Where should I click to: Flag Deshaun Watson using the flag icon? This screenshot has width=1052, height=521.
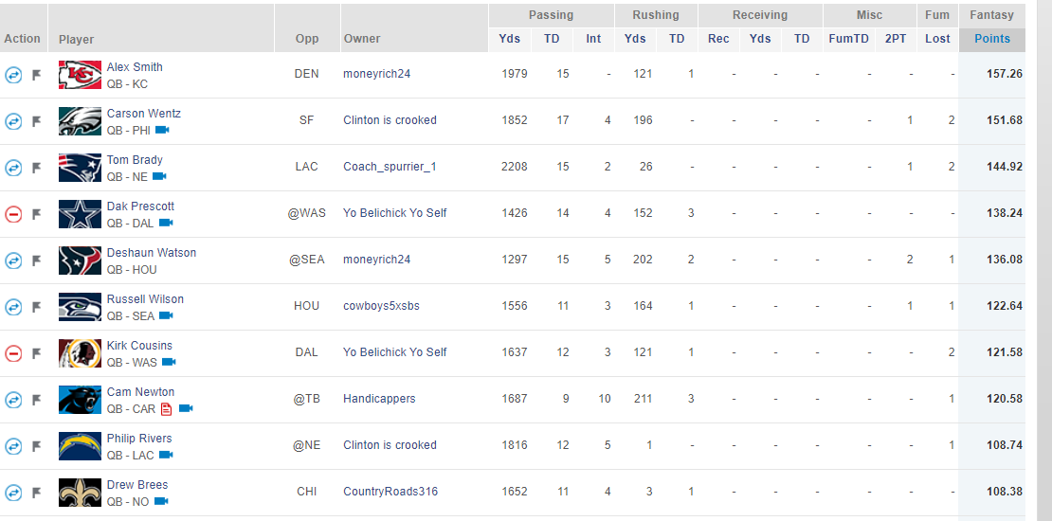37,260
